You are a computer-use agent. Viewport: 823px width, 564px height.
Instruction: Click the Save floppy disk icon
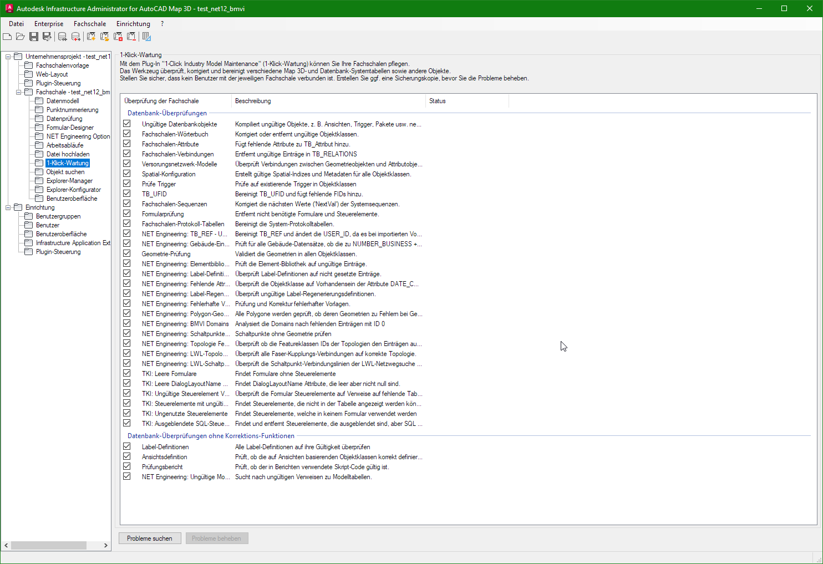coord(34,37)
